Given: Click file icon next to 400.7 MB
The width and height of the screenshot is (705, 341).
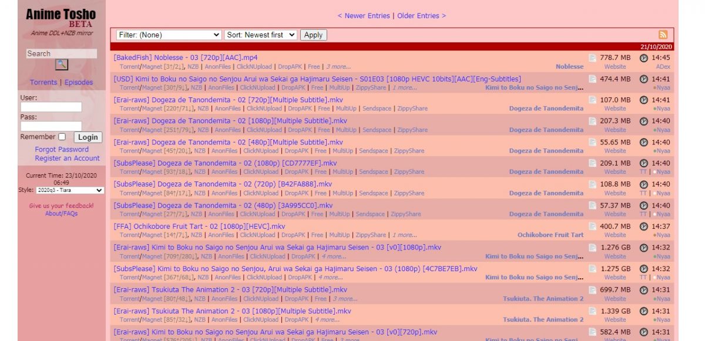Looking at the screenshot, I should 592,227.
